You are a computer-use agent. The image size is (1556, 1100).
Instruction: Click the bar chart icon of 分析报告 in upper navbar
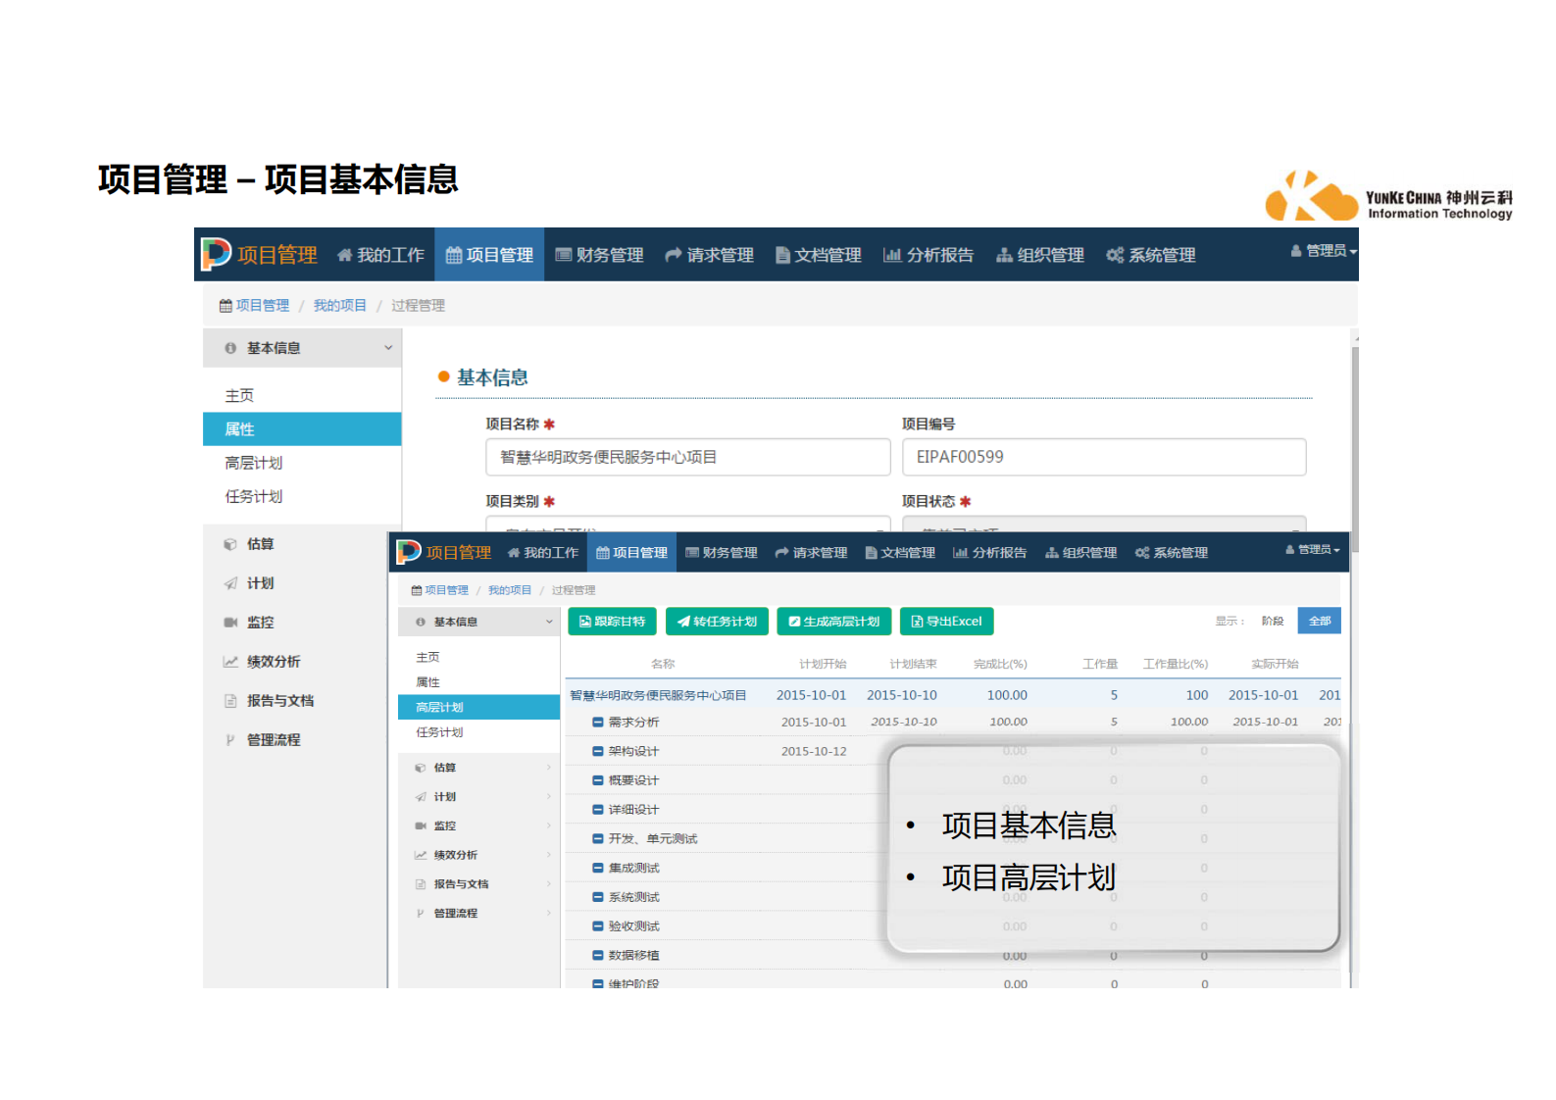[892, 255]
